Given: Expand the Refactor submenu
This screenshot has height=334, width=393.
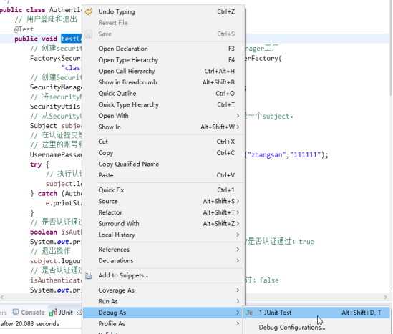Looking at the screenshot, I should click(163, 212).
